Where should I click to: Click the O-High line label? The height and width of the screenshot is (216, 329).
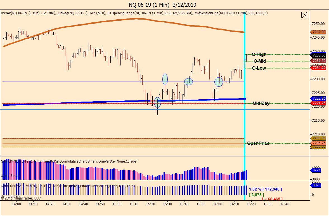coord(259,55)
